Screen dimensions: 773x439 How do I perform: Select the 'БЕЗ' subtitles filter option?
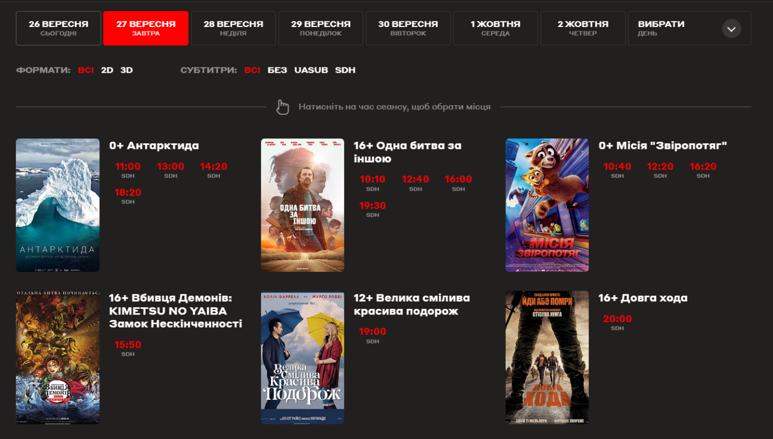click(x=277, y=70)
